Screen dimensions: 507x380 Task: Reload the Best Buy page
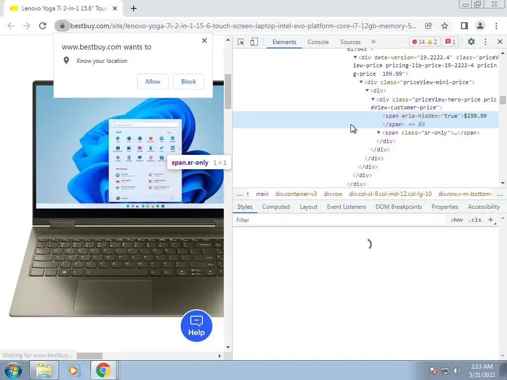pos(43,26)
